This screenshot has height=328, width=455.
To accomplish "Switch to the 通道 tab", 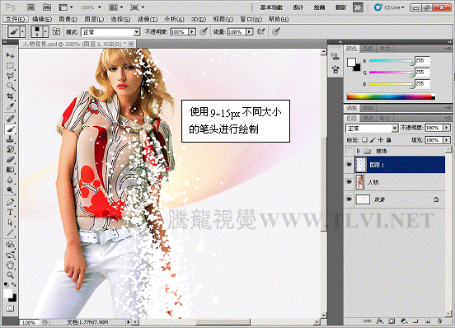I will click(368, 118).
